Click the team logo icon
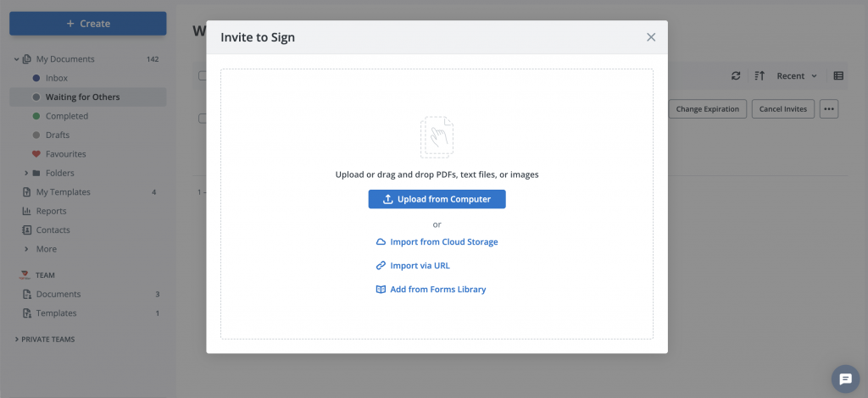 pos(25,274)
